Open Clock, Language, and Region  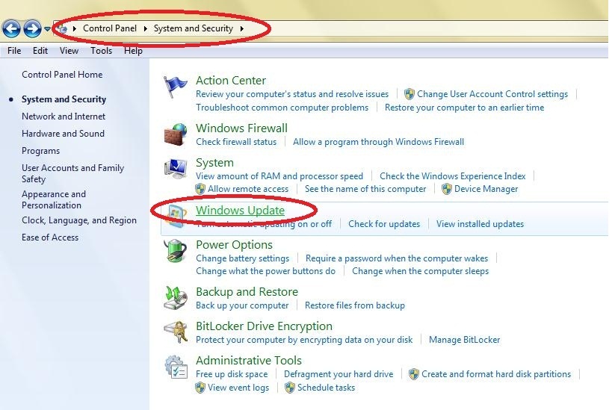[x=79, y=220]
